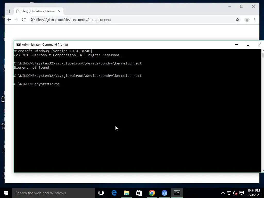Bookmark this page with star icon
Viewport: 264px width, 198px height.
click(237, 20)
